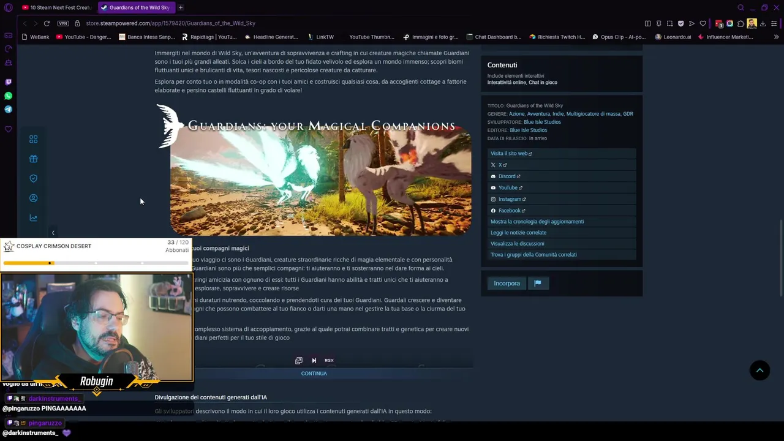Image resolution: width=784 pixels, height=441 pixels.
Task: Click the RGX overlay control
Action: (x=329, y=361)
